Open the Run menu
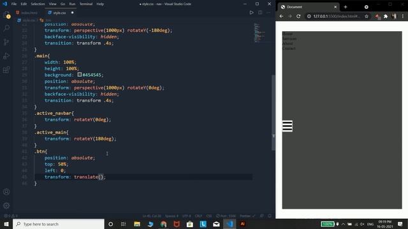Screen dimensions: 408x229 tap(72, 4)
